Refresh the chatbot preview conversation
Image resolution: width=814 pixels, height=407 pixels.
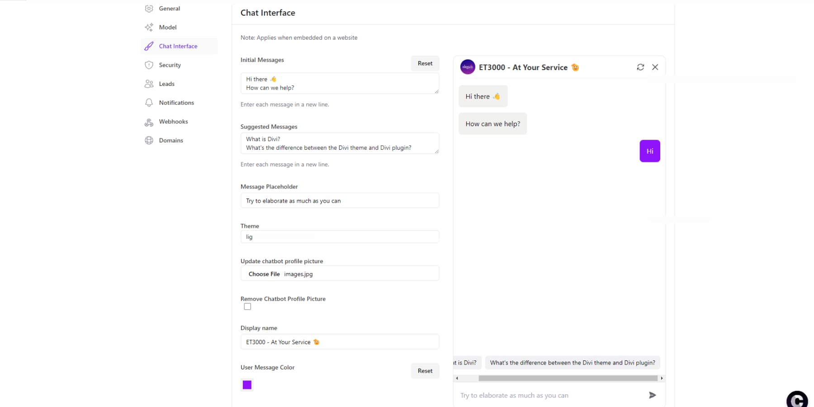(640, 67)
